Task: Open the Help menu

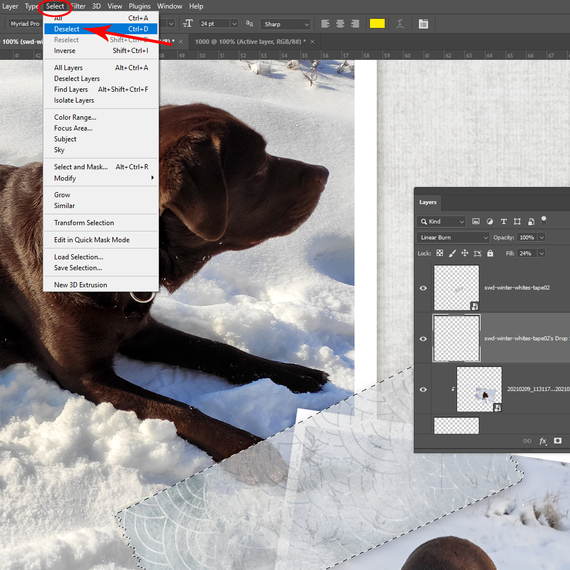Action: tap(196, 6)
